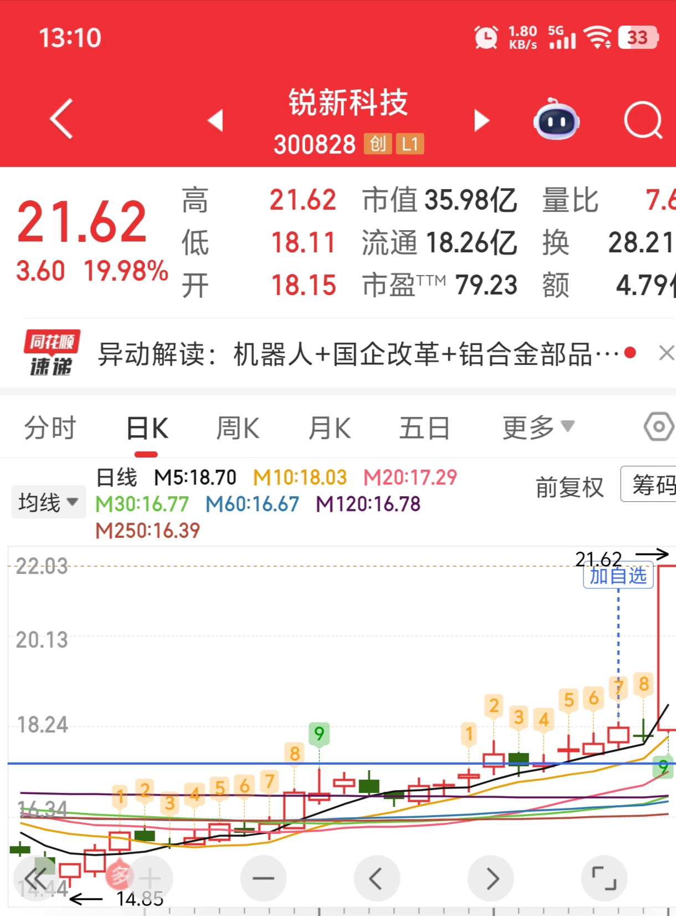
Task: Tap the 流通 18.26亿 value
Action: pos(439,243)
